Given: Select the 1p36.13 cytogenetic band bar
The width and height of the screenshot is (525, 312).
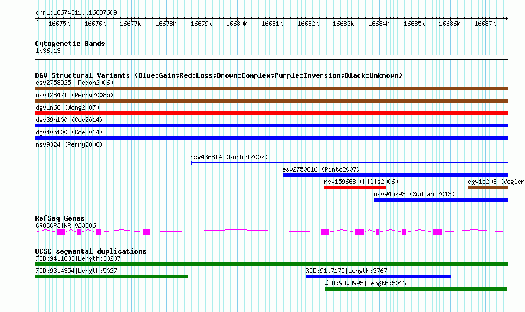Looking at the screenshot, I should 271,57.
